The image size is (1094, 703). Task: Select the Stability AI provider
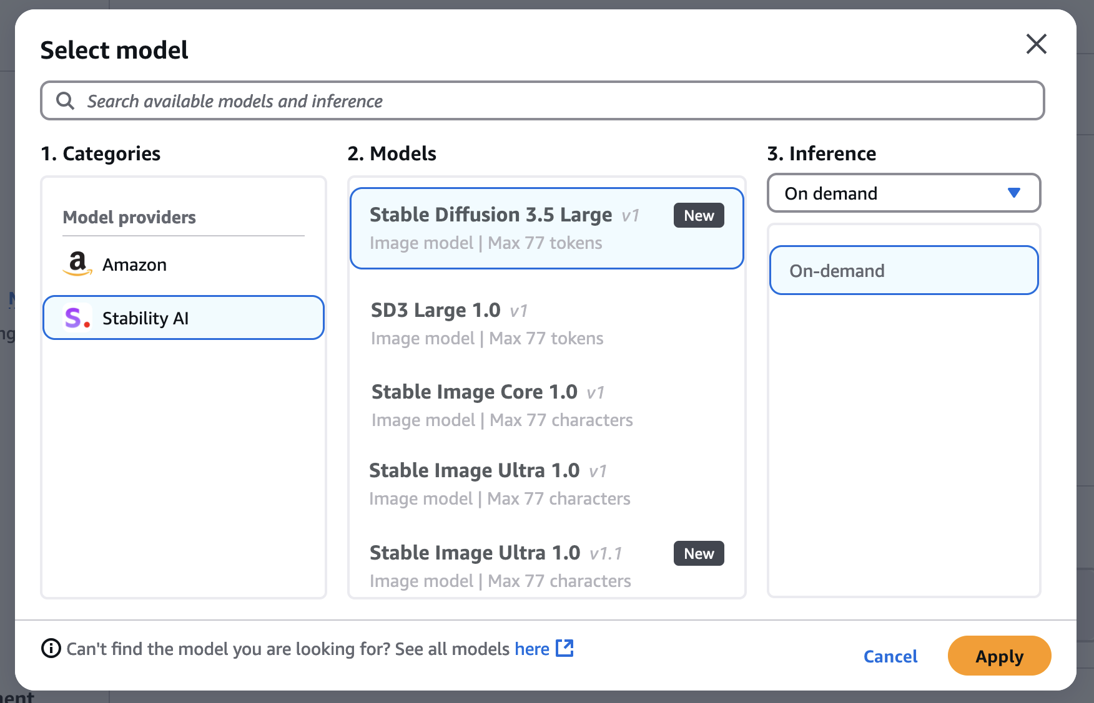(184, 318)
